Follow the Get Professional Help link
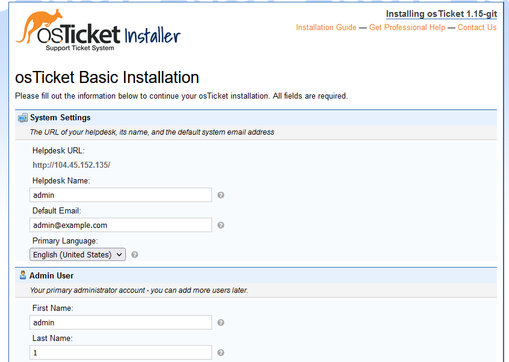 [407, 27]
